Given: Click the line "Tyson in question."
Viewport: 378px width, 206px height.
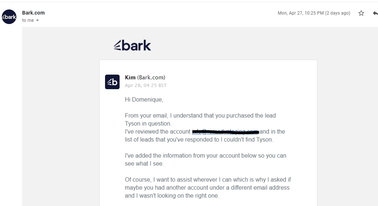Looking at the screenshot, I should pos(148,123).
